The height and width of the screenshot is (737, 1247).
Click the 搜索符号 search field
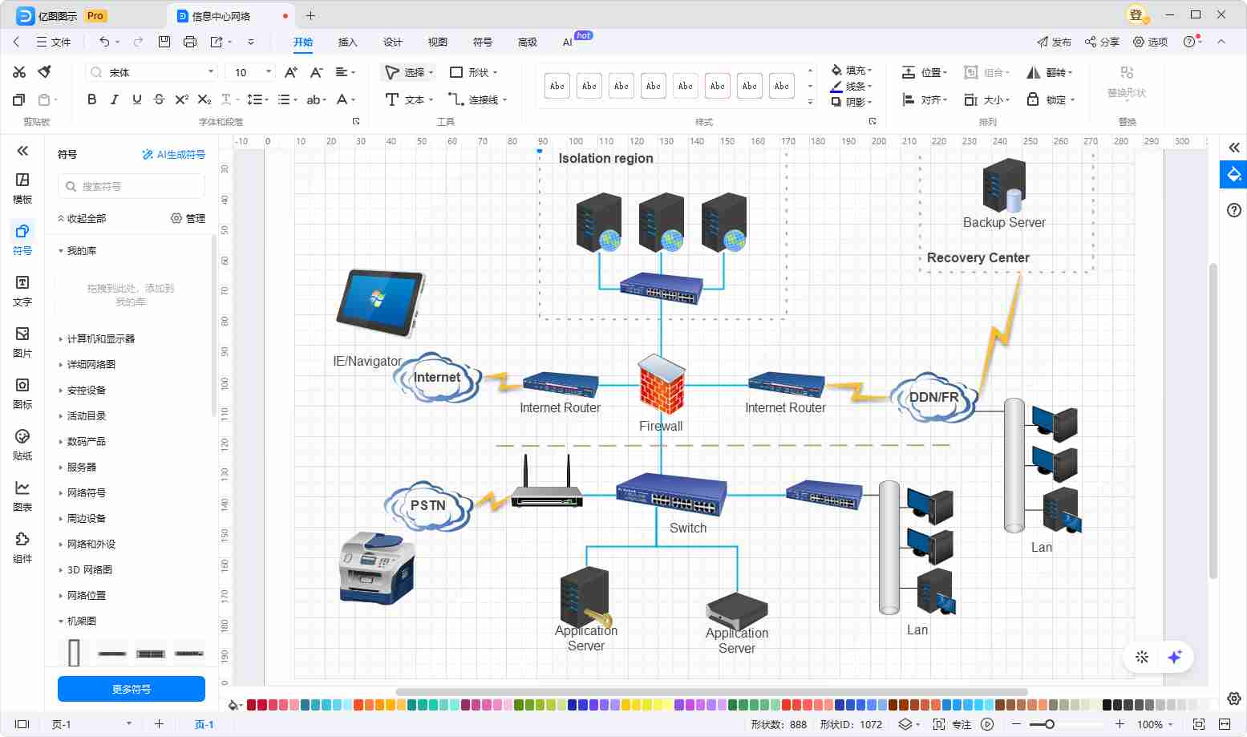coord(132,186)
